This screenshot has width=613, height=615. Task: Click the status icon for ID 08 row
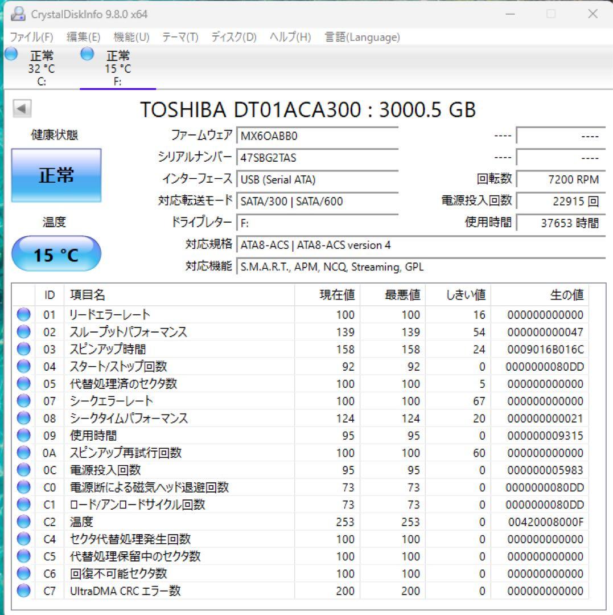click(24, 418)
